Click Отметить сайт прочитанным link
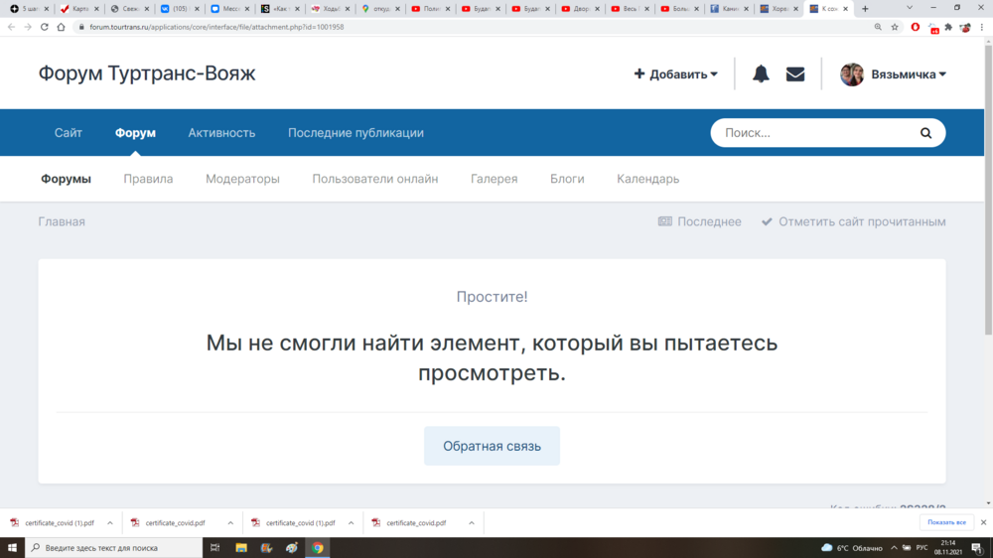This screenshot has height=558, width=993. (x=861, y=221)
